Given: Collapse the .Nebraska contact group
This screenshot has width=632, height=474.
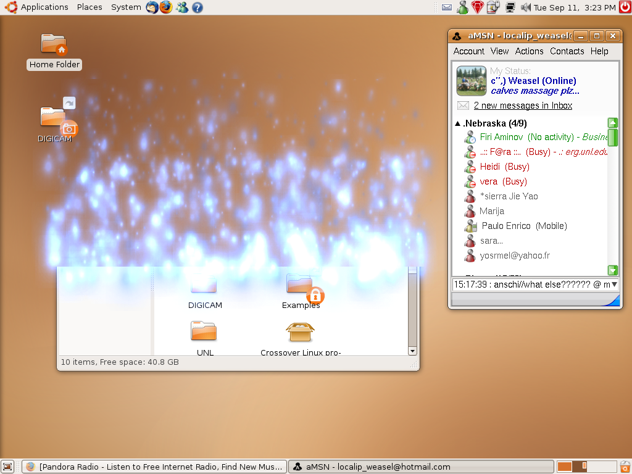Looking at the screenshot, I should [x=457, y=123].
